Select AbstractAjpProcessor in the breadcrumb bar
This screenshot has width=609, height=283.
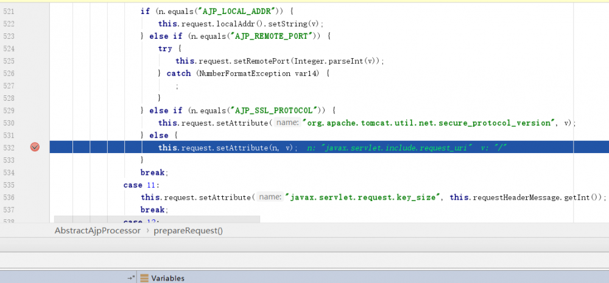[x=97, y=231]
